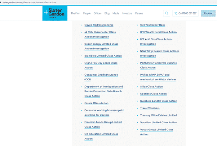The image size is (217, 146).
Task: Click the address bar URL
Action: [x=29, y=3]
